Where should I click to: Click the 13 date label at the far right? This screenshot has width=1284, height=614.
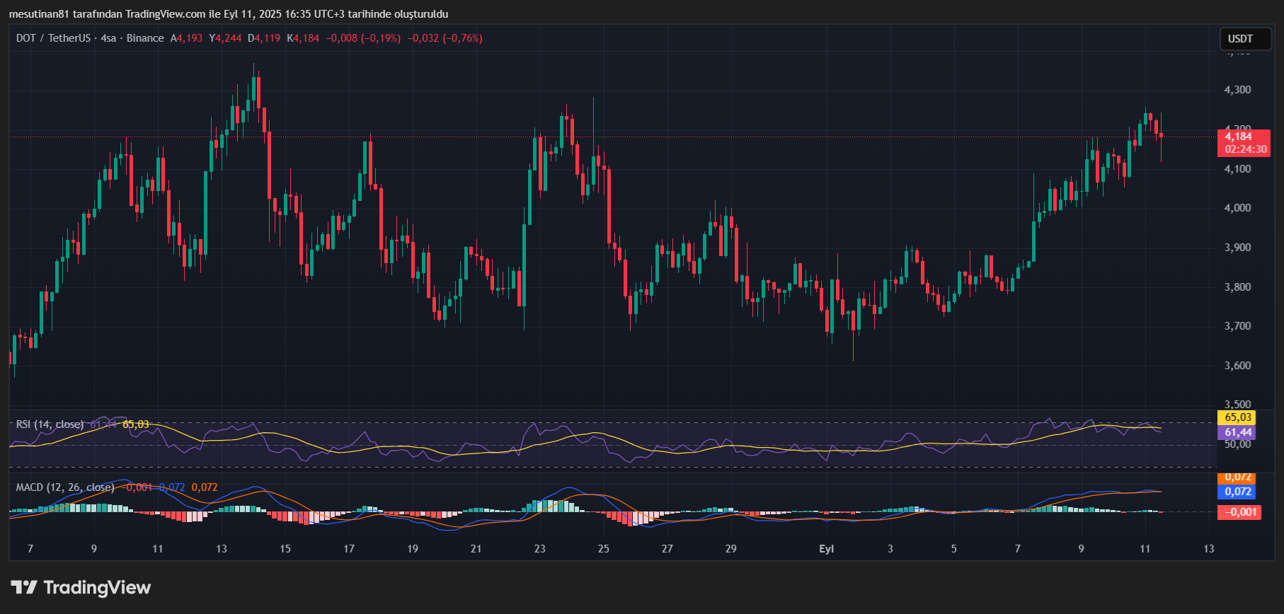pyautogui.click(x=1208, y=549)
